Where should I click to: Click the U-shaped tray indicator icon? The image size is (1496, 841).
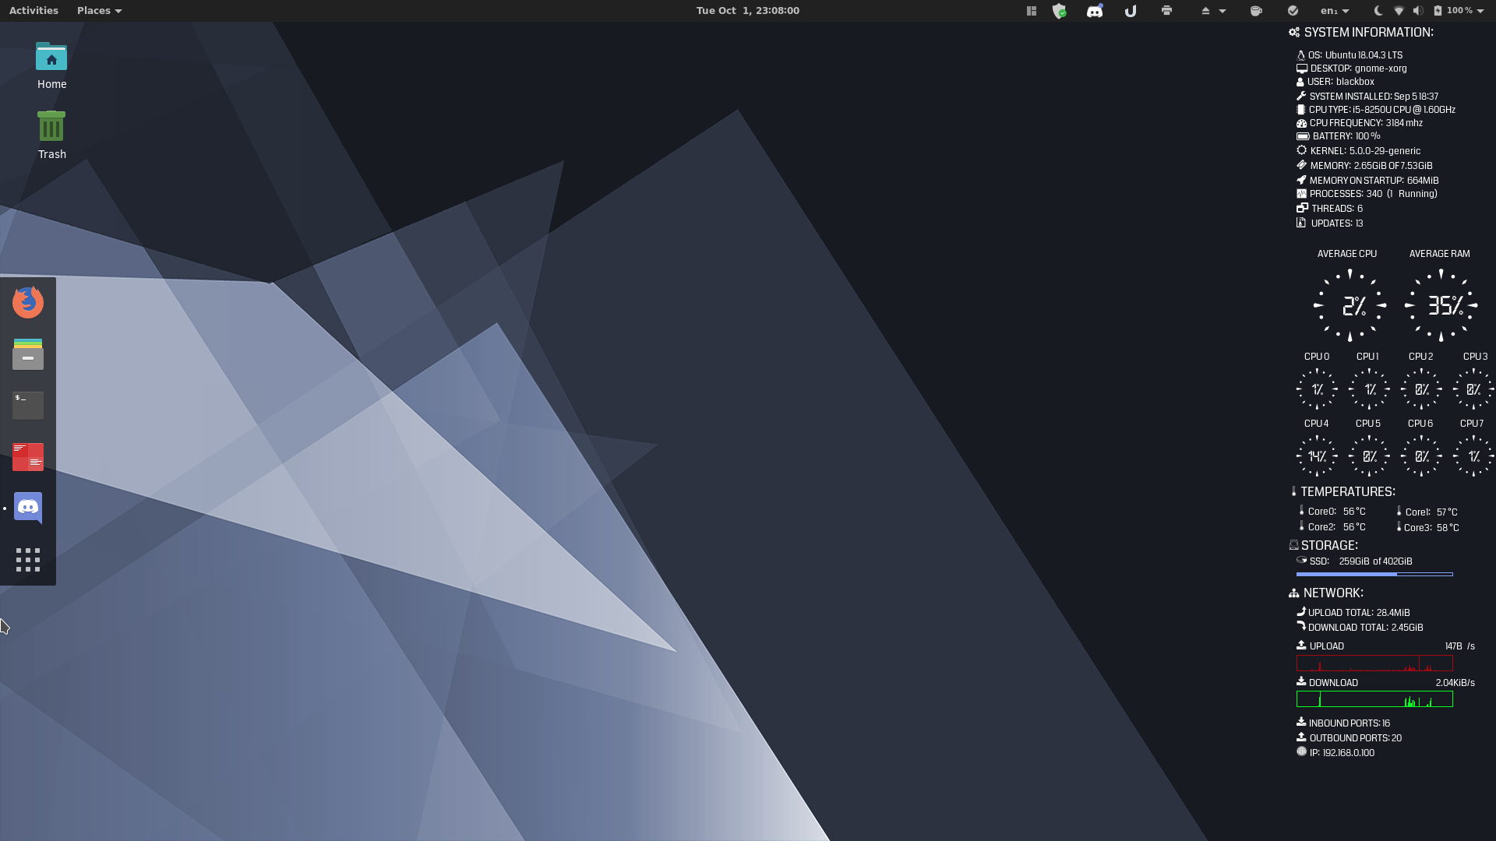click(x=1131, y=11)
